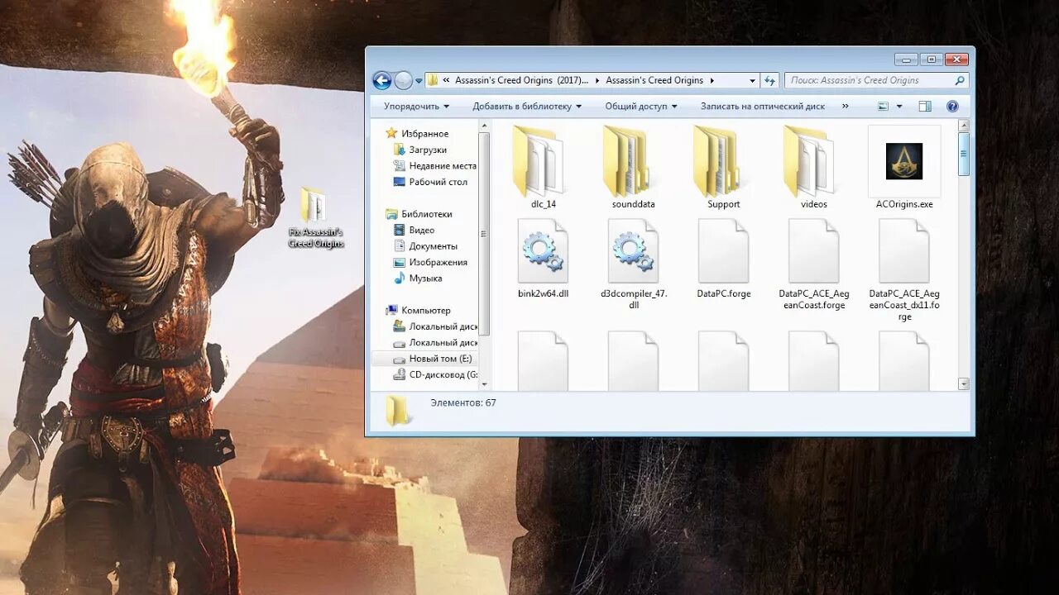The width and height of the screenshot is (1059, 595).
Task: Open Рабочий стол in the sidebar
Action: [430, 182]
